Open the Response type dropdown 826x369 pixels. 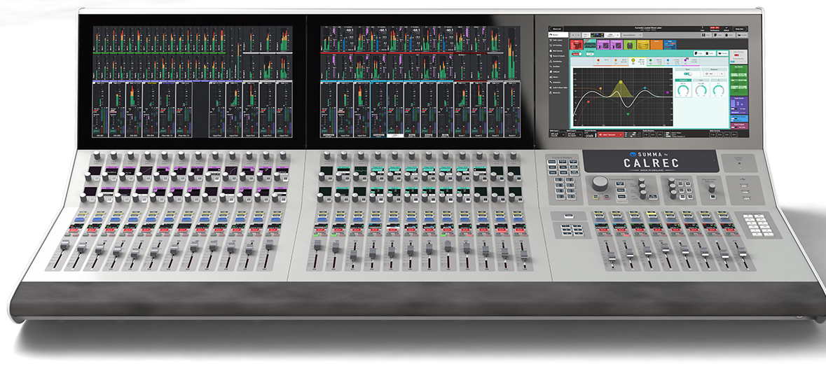(715, 74)
